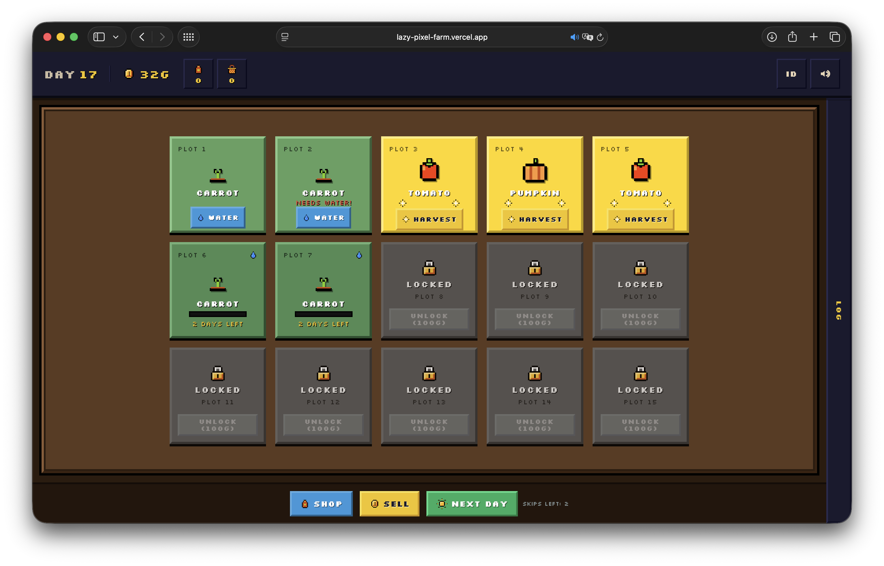
Task: Unlock Plot 10 for 100G
Action: tap(640, 319)
